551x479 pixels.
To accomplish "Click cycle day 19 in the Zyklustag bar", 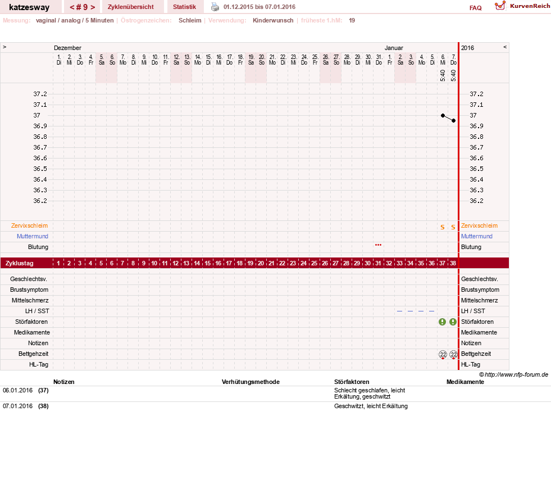I will click(x=250, y=263).
